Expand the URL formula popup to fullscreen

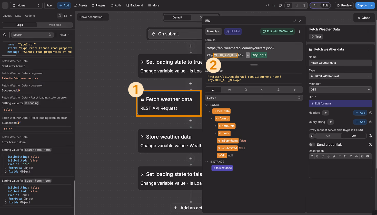(294, 21)
